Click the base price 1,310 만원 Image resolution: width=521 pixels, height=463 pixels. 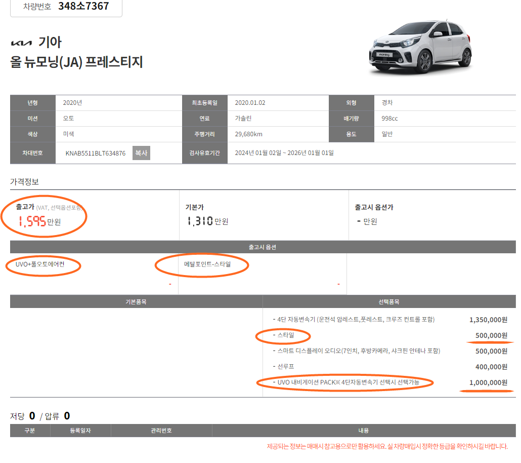[207, 221]
